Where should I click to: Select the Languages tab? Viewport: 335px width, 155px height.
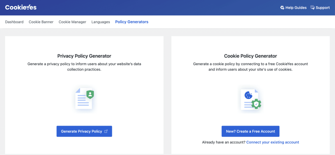[101, 22]
